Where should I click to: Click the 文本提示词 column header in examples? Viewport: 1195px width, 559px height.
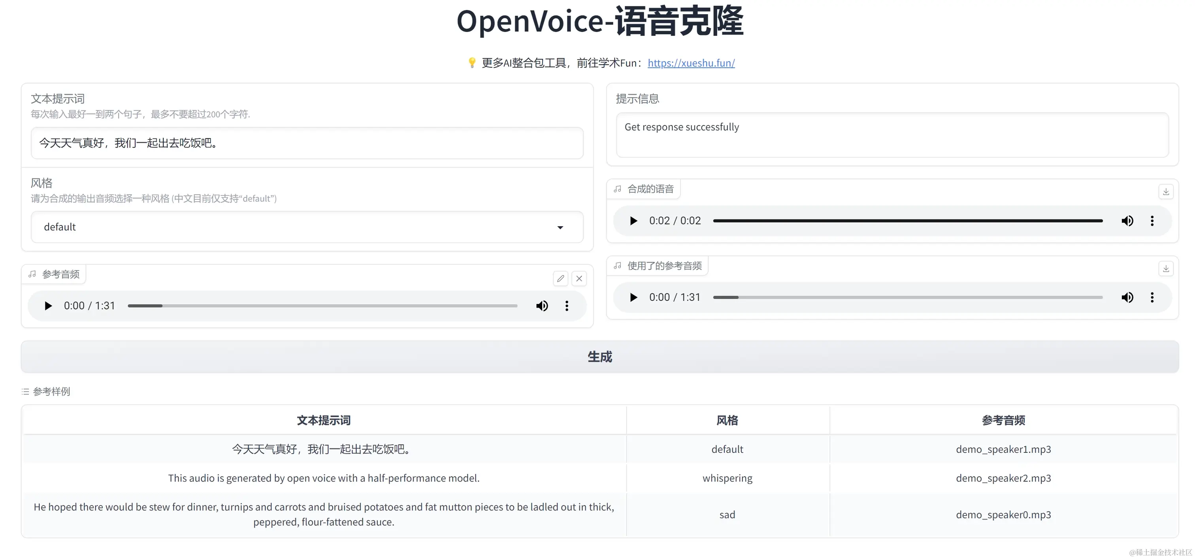[324, 420]
